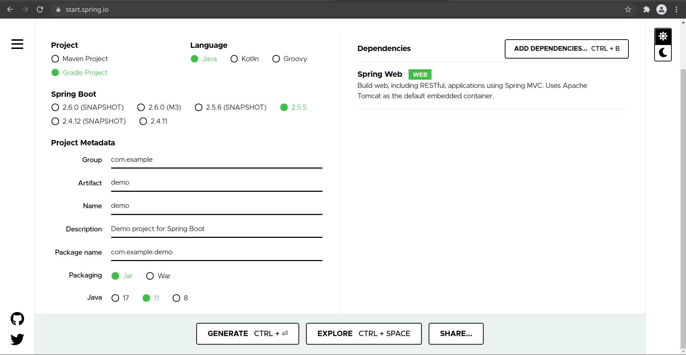Choose Kotlin as the language

234,59
